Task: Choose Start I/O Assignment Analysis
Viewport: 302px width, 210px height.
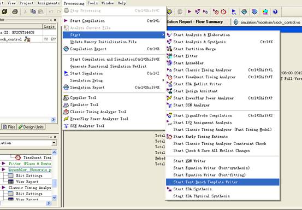Action: click(223, 122)
